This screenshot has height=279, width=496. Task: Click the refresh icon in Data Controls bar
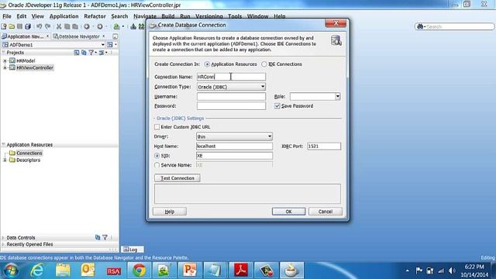click(98, 237)
